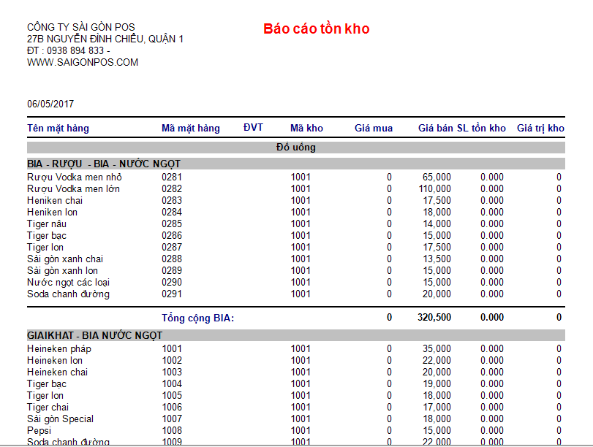Click the report title Báo cáo tồn kho
Image resolution: width=593 pixels, height=447 pixels.
click(x=316, y=29)
